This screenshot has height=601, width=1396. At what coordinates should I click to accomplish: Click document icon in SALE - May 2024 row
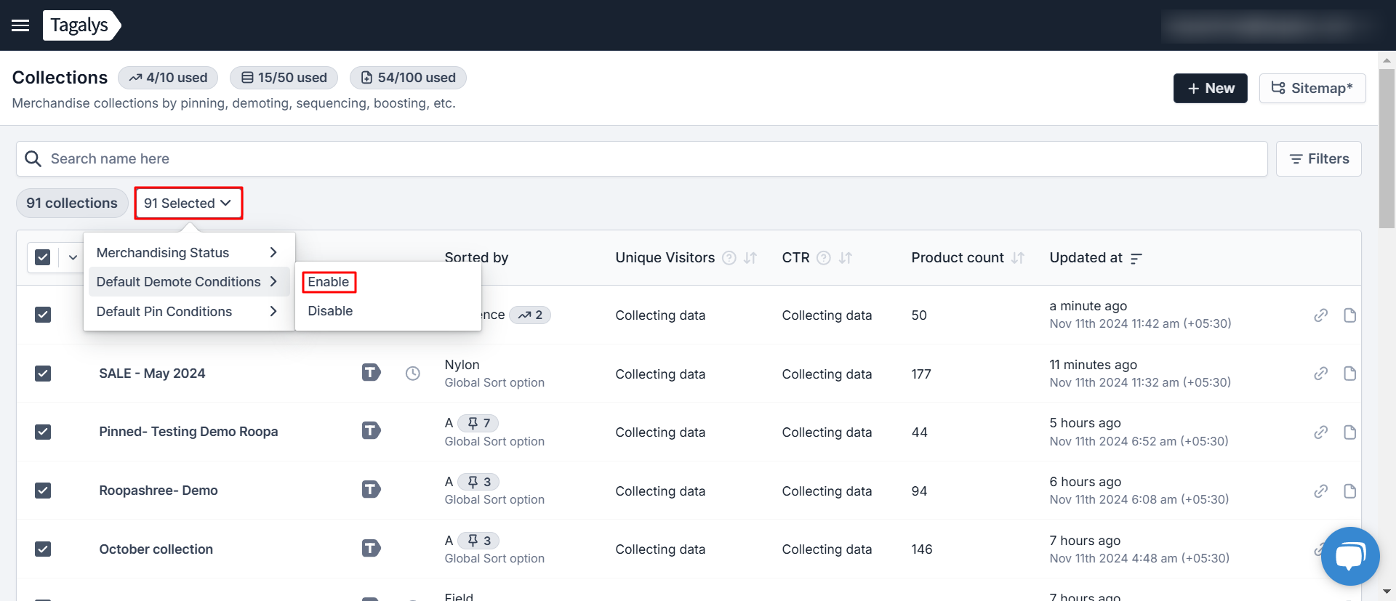point(1349,374)
